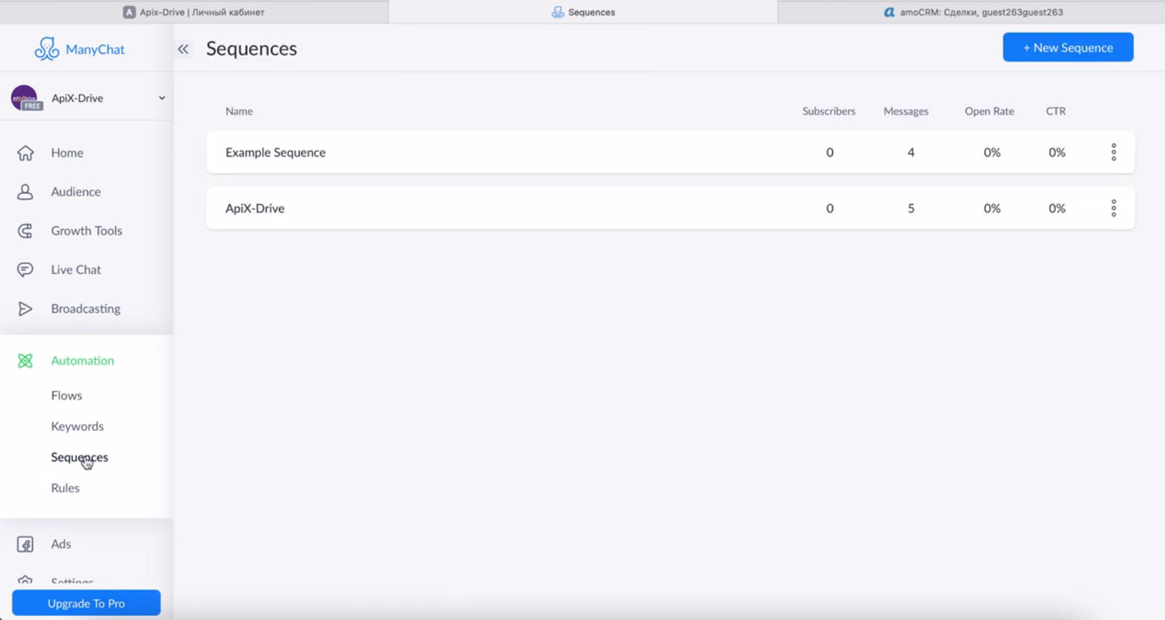The image size is (1165, 620).
Task: Open Live Chat section
Action: click(76, 270)
